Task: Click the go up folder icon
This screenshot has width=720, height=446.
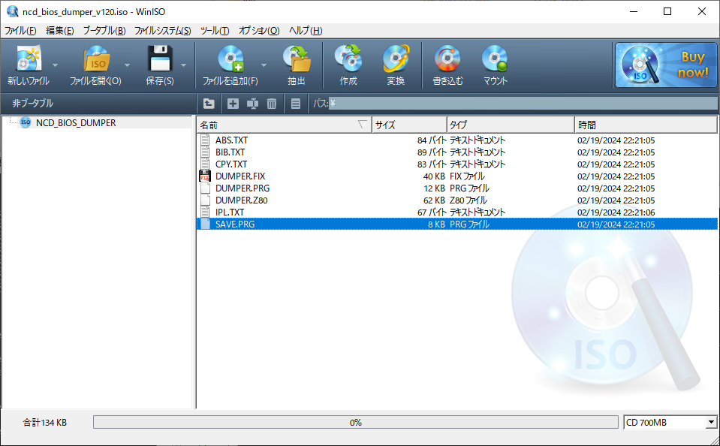Action: (209, 104)
